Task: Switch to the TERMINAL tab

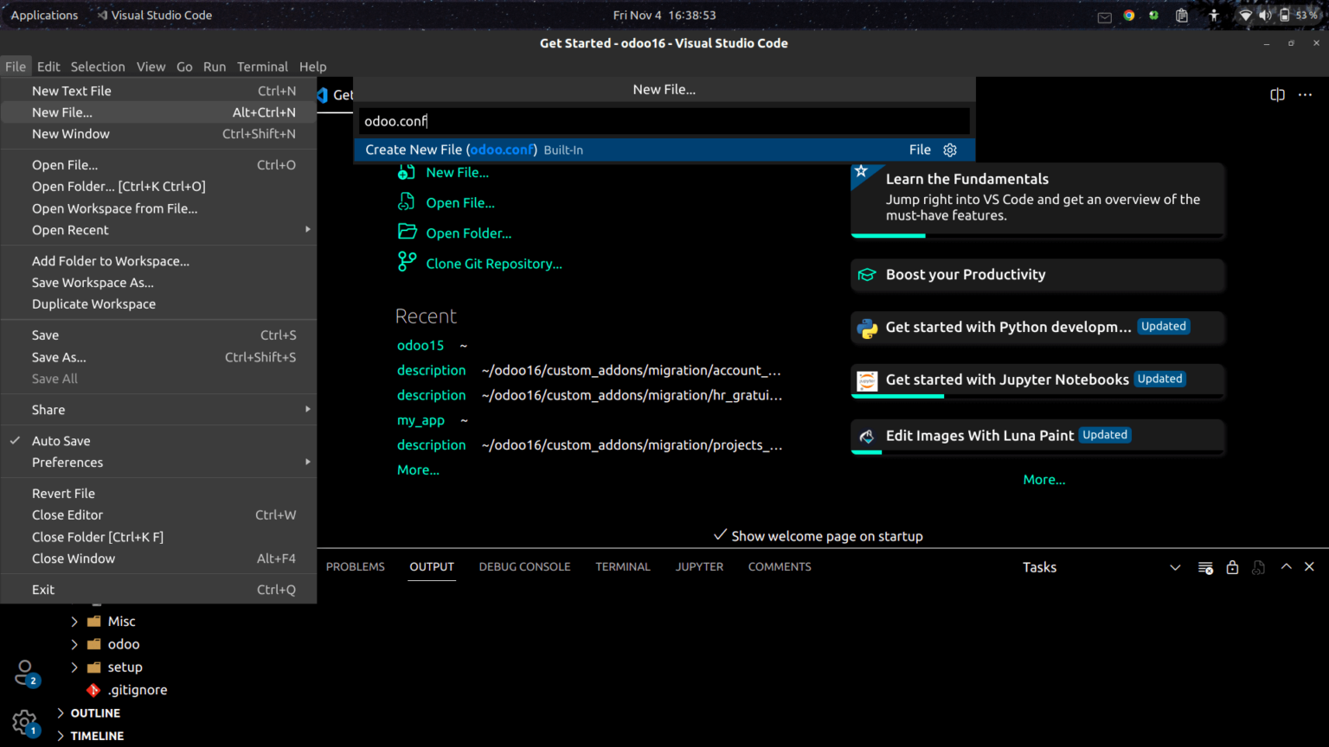Action: tap(622, 566)
